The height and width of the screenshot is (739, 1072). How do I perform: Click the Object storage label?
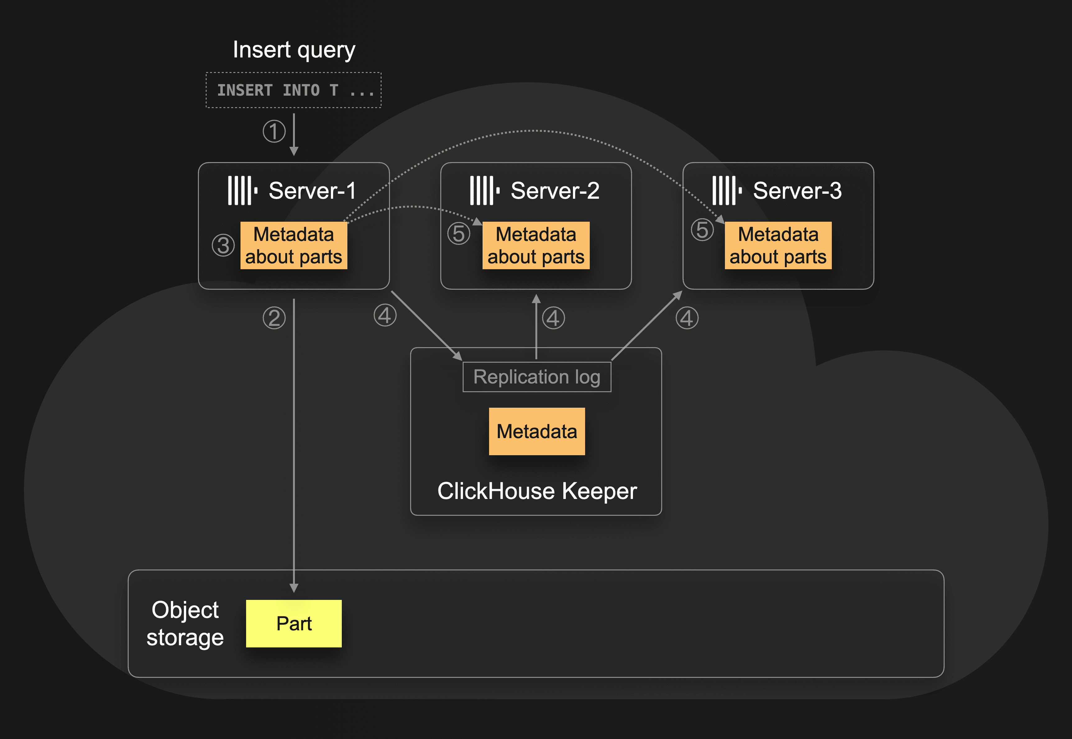[x=185, y=623]
